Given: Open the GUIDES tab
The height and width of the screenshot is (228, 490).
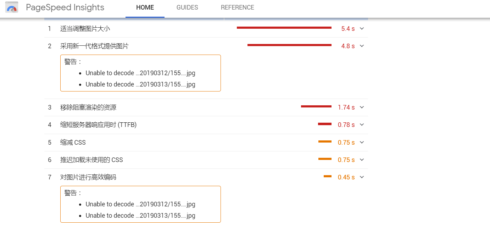Looking at the screenshot, I should (187, 7).
